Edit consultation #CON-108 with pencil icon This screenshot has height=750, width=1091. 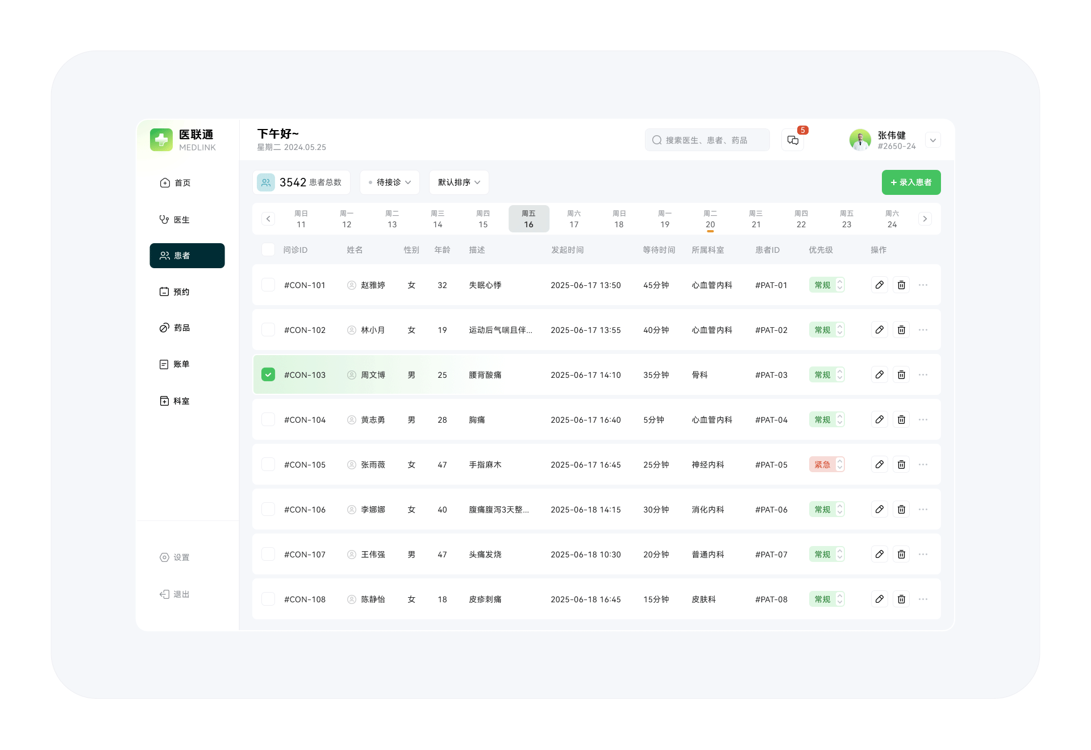[x=879, y=599]
